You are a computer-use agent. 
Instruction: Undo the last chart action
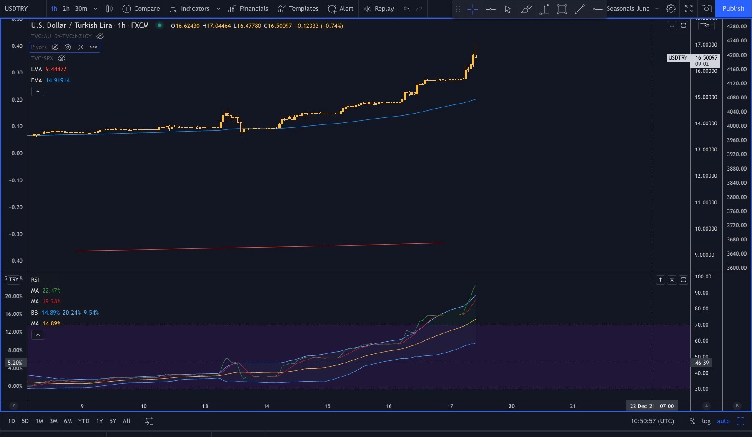(x=406, y=9)
